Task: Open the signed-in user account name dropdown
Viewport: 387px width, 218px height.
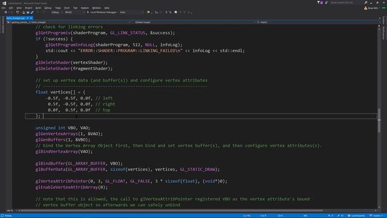Action: coord(373,8)
